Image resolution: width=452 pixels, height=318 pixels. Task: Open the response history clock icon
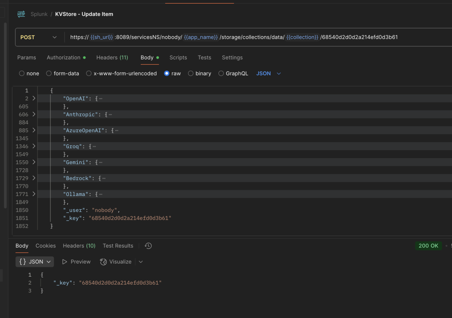(x=148, y=246)
